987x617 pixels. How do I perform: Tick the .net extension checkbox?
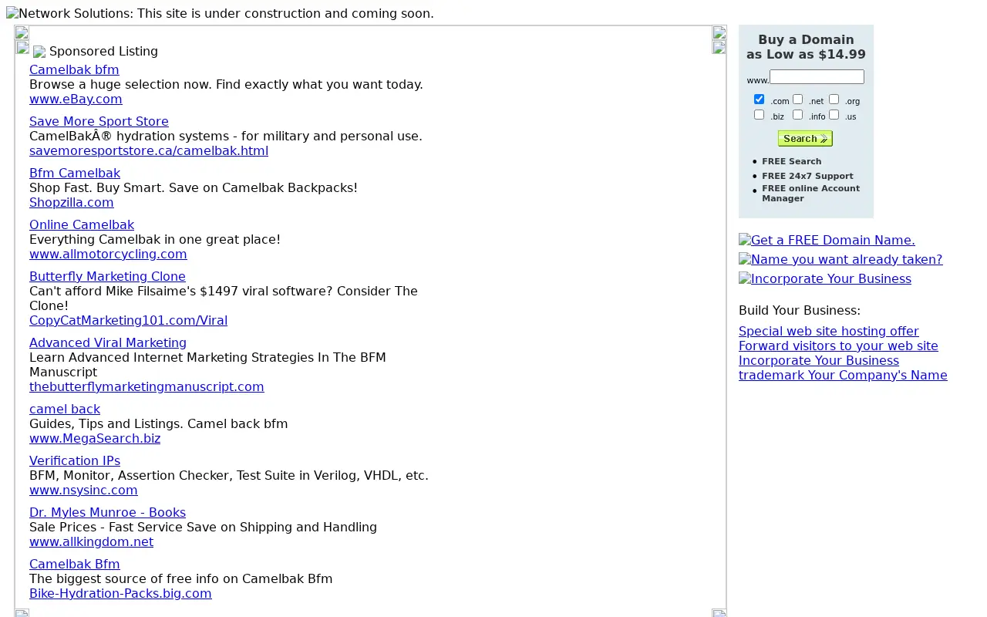point(797,99)
